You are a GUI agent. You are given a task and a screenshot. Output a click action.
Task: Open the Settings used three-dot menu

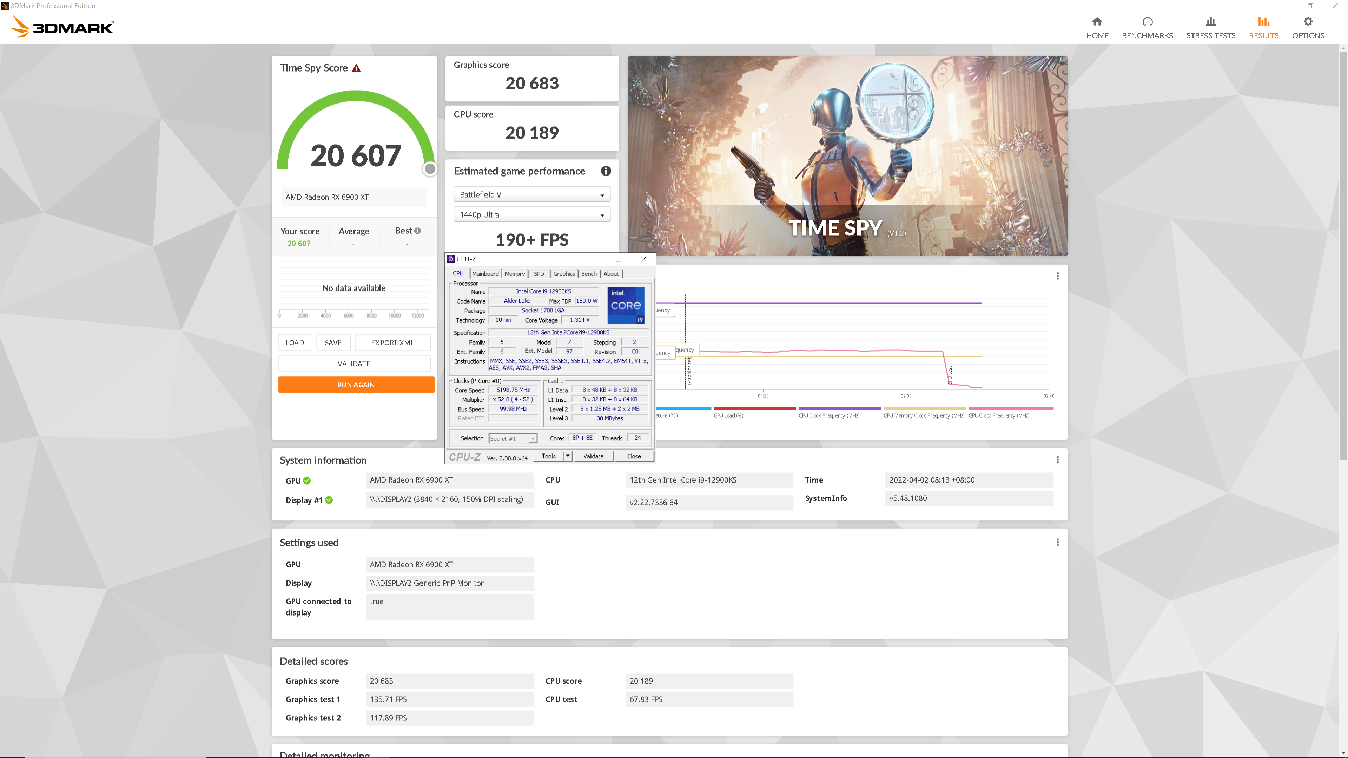1057,542
